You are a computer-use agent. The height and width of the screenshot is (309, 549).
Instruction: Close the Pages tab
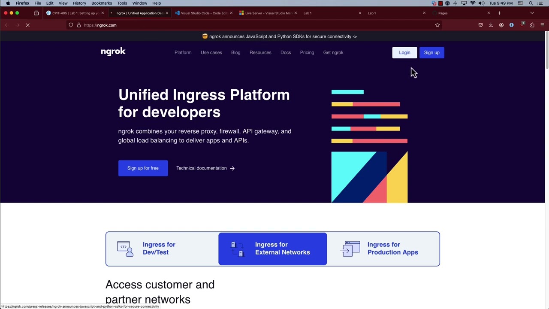(x=489, y=13)
